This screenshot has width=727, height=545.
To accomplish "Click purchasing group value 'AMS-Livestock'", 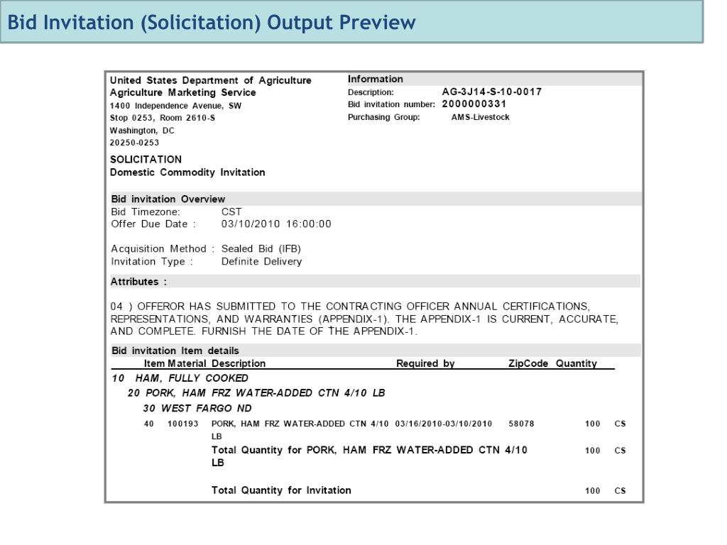I will point(481,117).
